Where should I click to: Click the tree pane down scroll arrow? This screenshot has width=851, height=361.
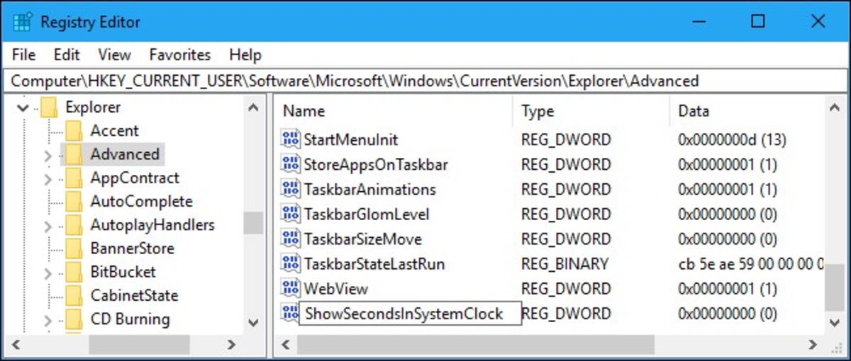253,321
